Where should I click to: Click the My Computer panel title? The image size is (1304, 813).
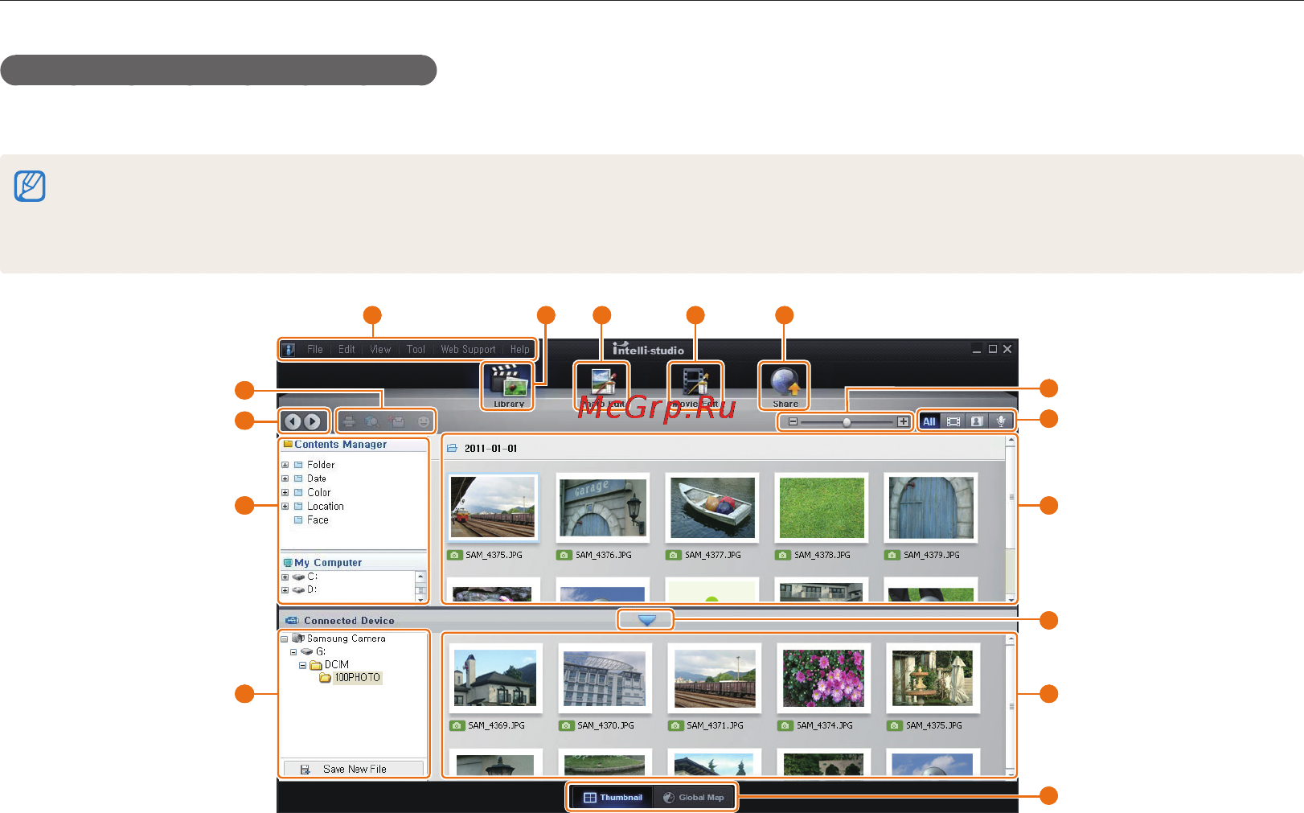[328, 563]
